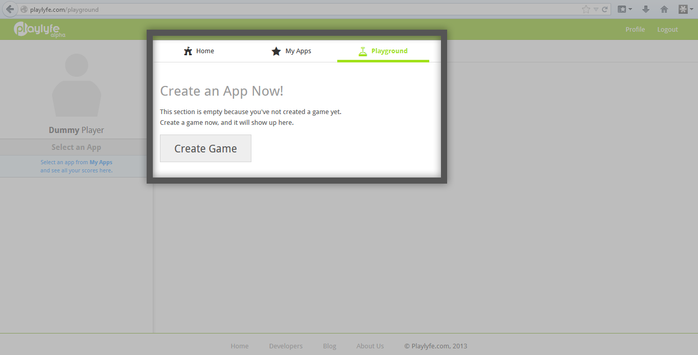698x355 pixels.
Task: Open the About Us footer link
Action: [370, 346]
